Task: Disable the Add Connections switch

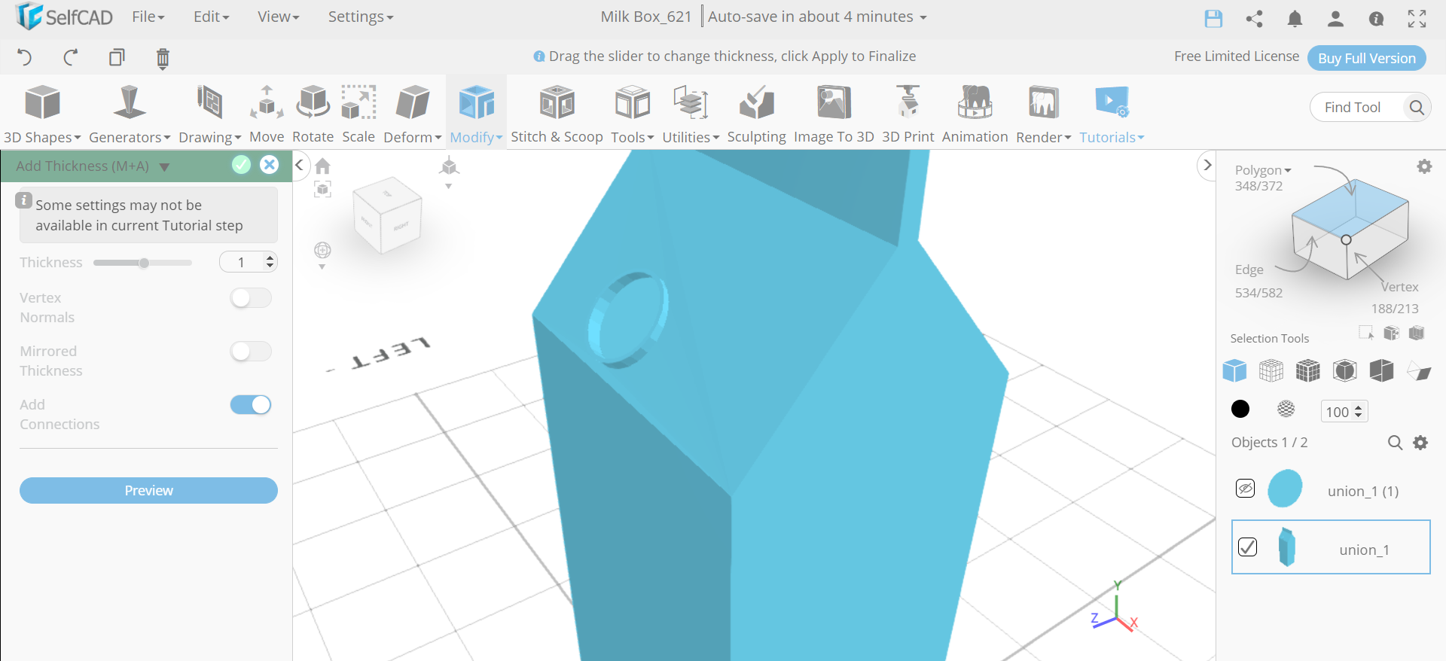Action: click(251, 405)
